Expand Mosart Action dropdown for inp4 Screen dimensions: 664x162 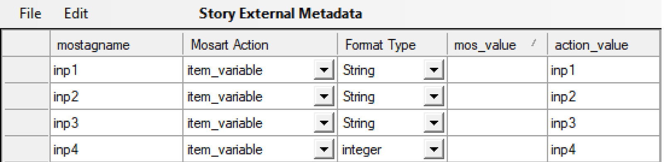(324, 149)
